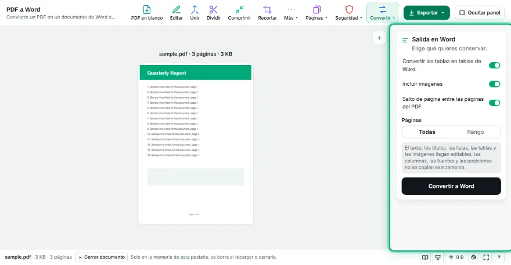This screenshot has width=511, height=265.
Task: Select the Todas pages tab
Action: pyautogui.click(x=427, y=132)
